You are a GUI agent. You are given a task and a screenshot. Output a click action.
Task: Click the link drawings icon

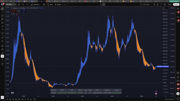point(2,60)
